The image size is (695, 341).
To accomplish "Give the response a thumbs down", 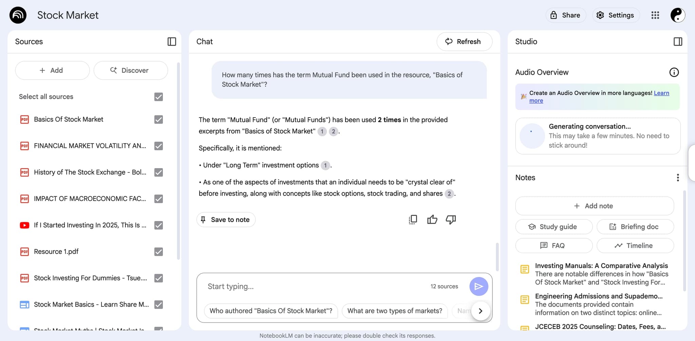I will pos(451,220).
